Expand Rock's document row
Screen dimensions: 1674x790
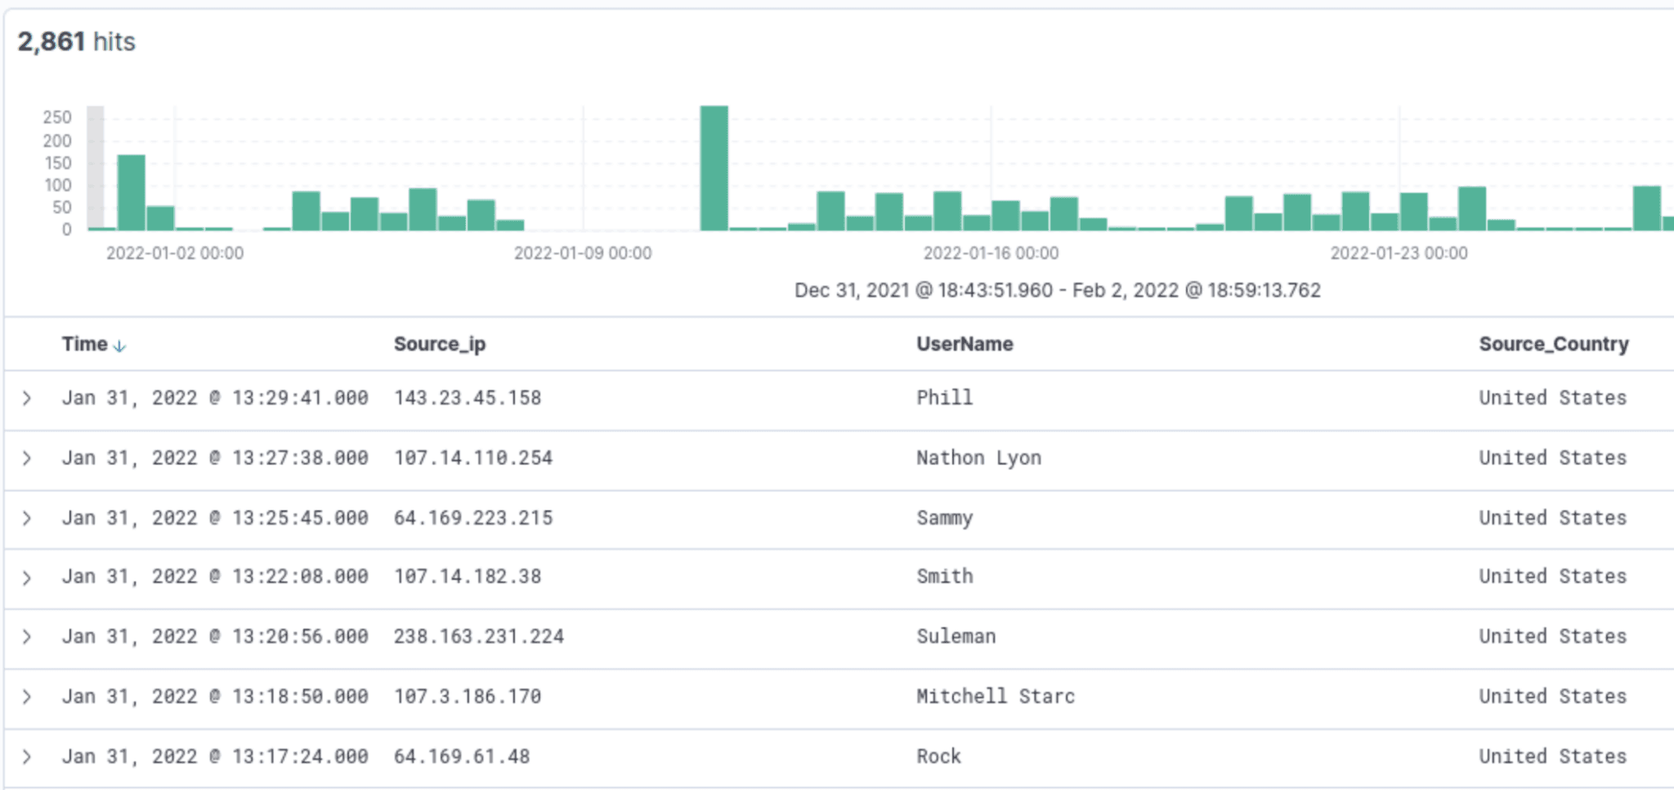coord(28,756)
